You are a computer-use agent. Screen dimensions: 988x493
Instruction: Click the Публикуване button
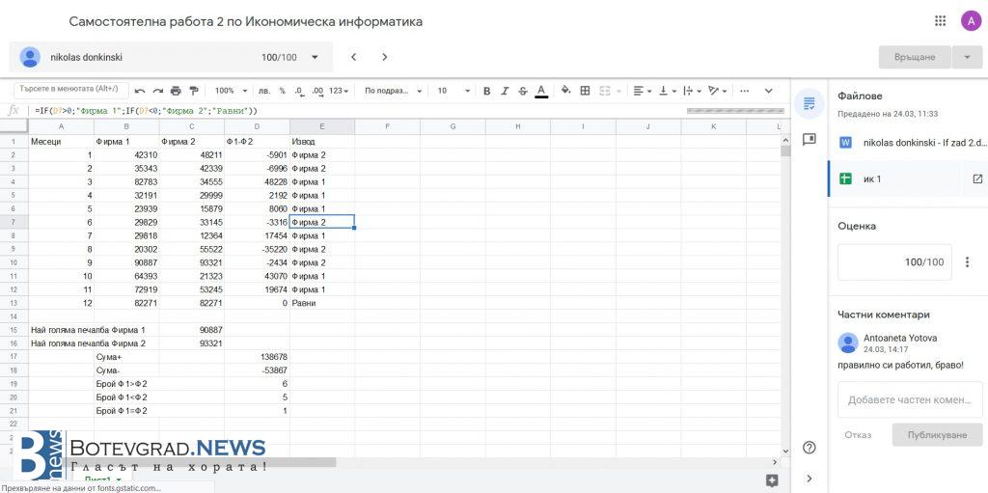pos(936,435)
